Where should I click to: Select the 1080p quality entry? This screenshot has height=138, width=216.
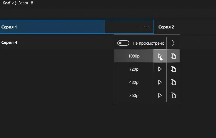(x=134, y=56)
